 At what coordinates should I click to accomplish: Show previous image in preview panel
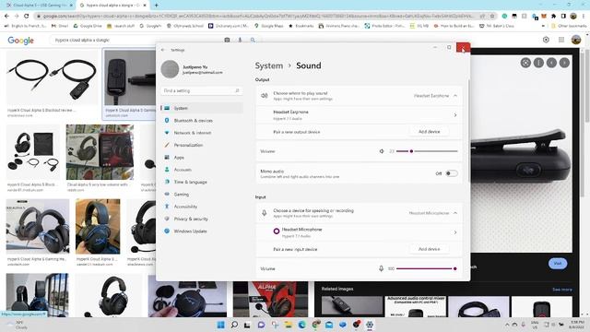[x=551, y=63]
